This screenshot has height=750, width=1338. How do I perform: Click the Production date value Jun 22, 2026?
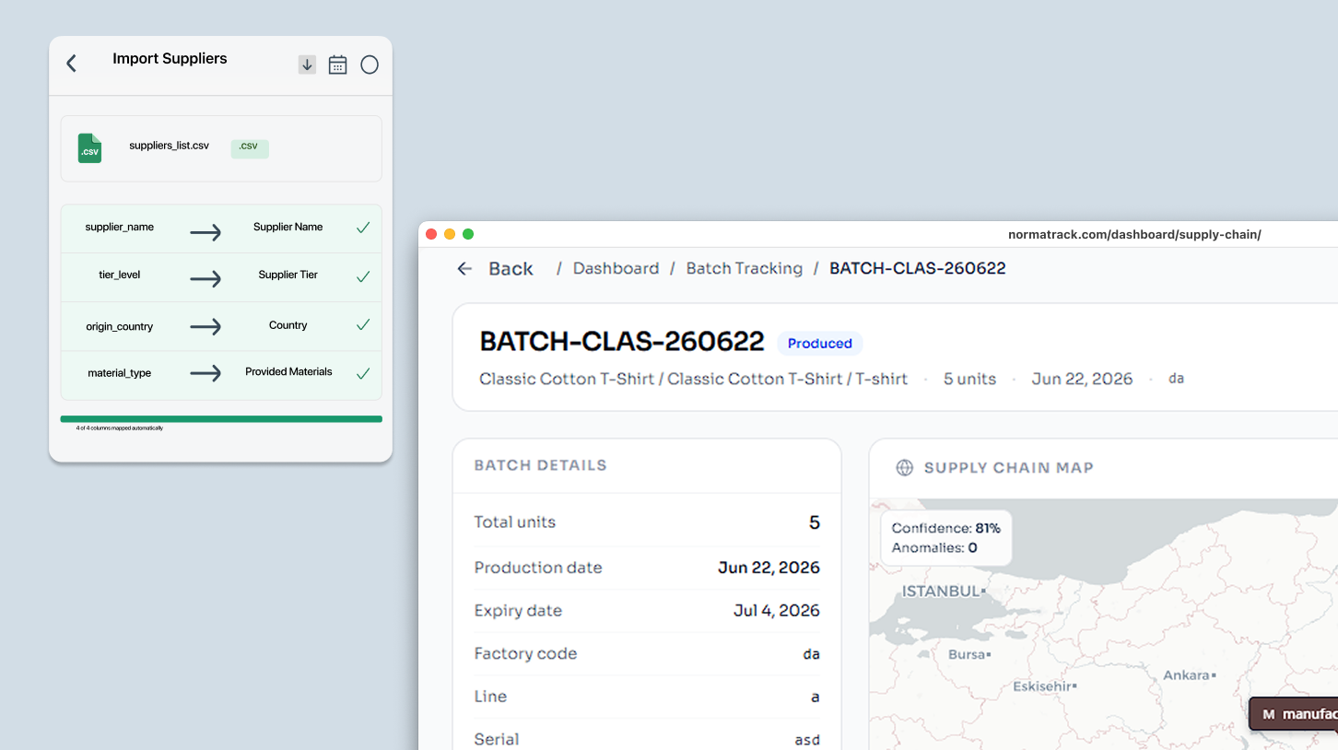click(x=769, y=568)
